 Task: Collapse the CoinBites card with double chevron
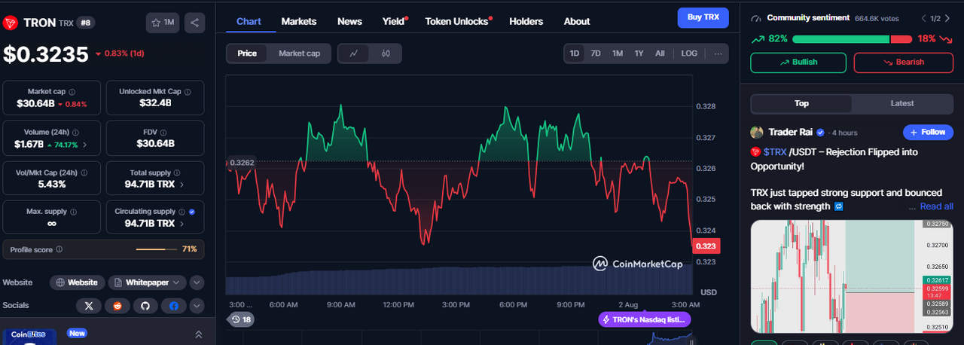(199, 334)
